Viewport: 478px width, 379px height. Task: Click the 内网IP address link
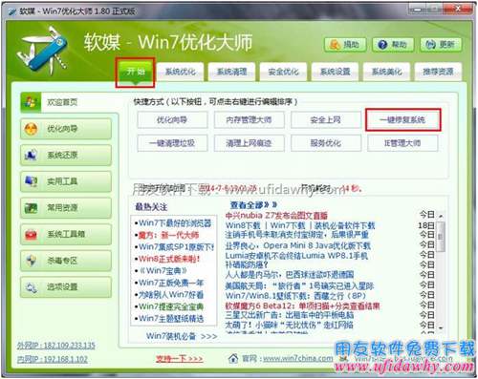[x=53, y=359]
